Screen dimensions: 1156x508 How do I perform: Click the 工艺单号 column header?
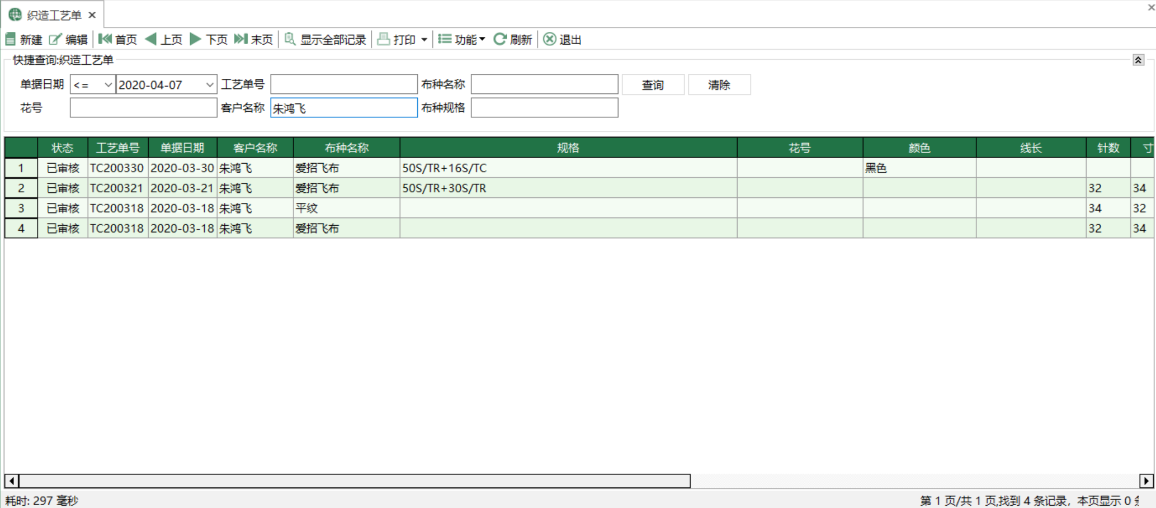(x=118, y=148)
